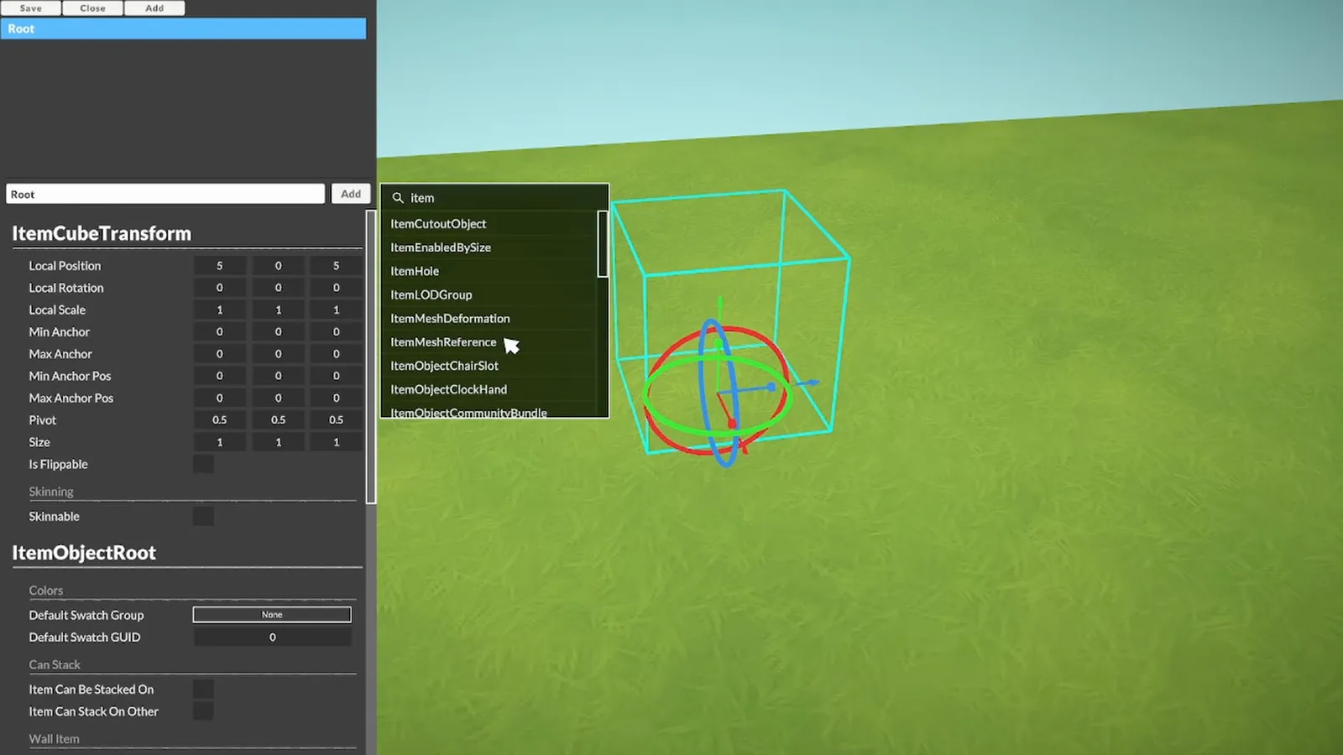This screenshot has height=755, width=1343.
Task: Click the search magnifier icon
Action: (x=398, y=198)
